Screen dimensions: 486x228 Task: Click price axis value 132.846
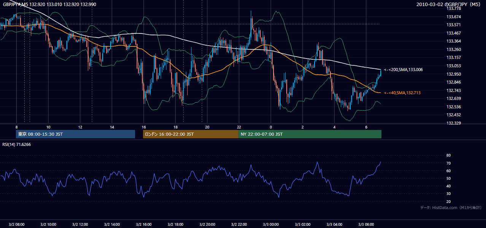coord(453,82)
